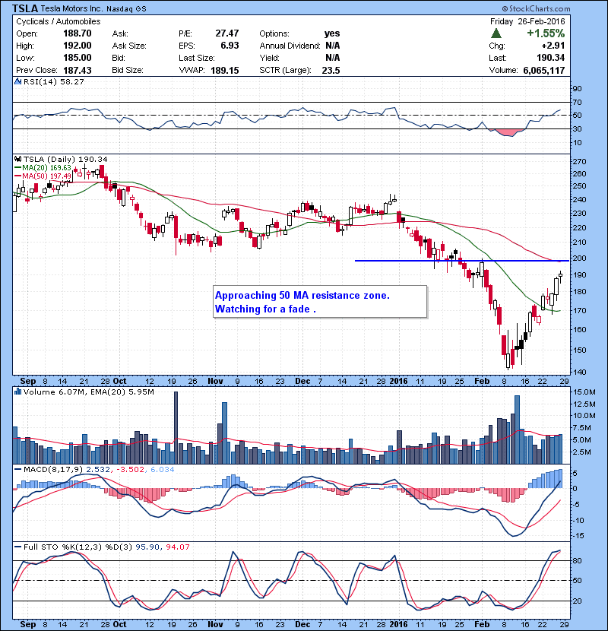The width and height of the screenshot is (608, 631).
Task: Click the Prev Close value 187.43
Action: point(78,70)
